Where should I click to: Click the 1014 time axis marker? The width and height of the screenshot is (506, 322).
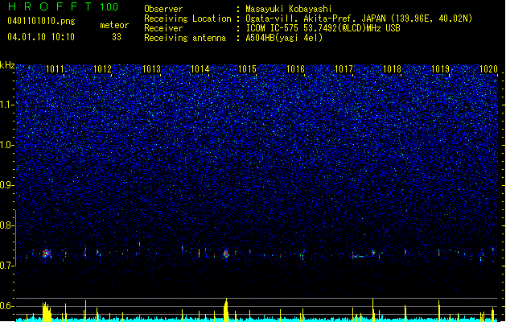[x=200, y=69]
